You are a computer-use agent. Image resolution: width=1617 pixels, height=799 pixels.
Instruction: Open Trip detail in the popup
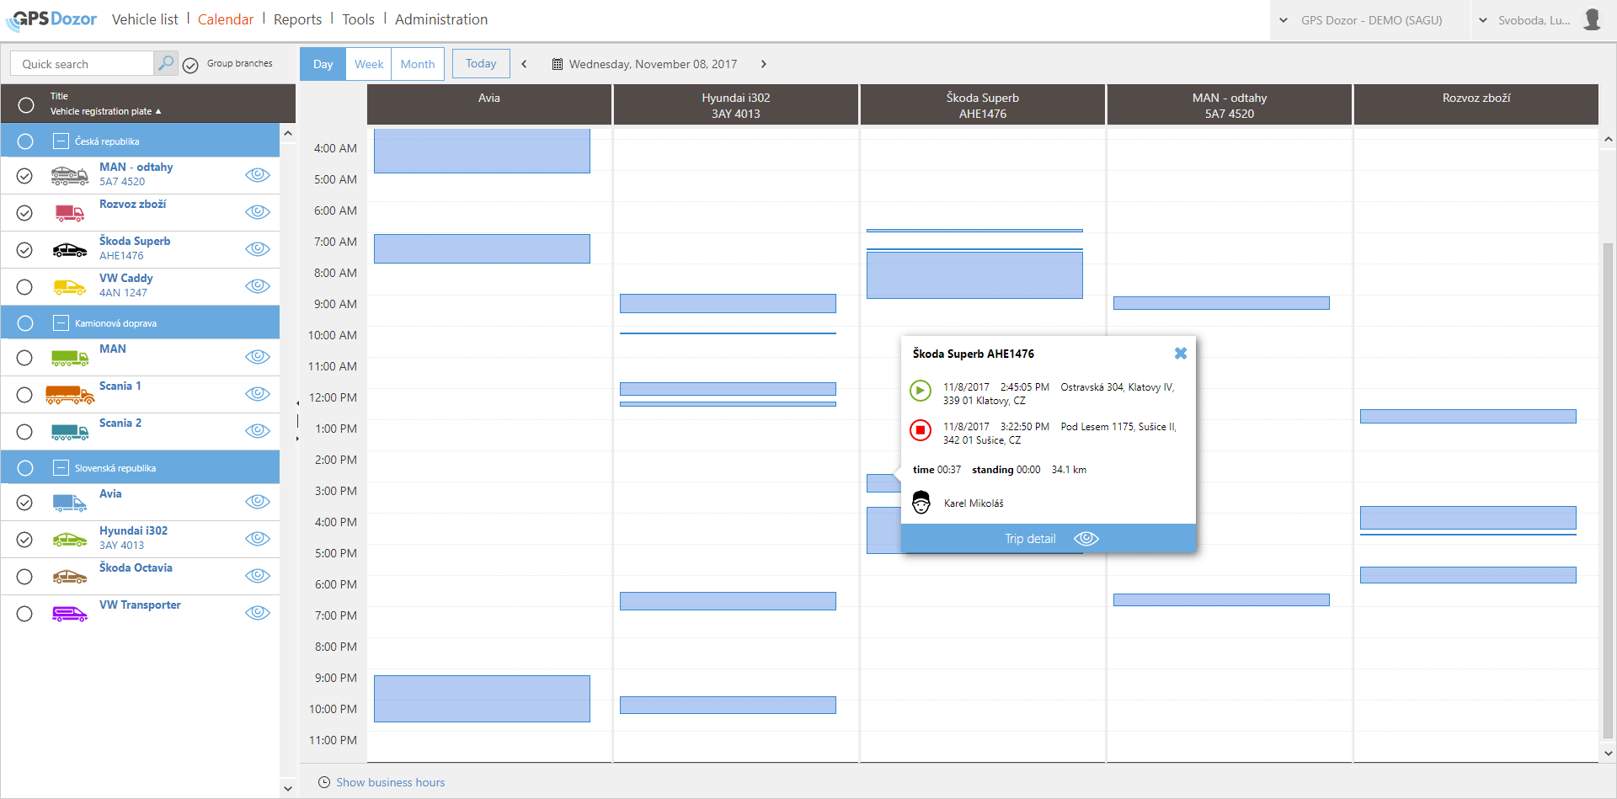pos(1048,539)
